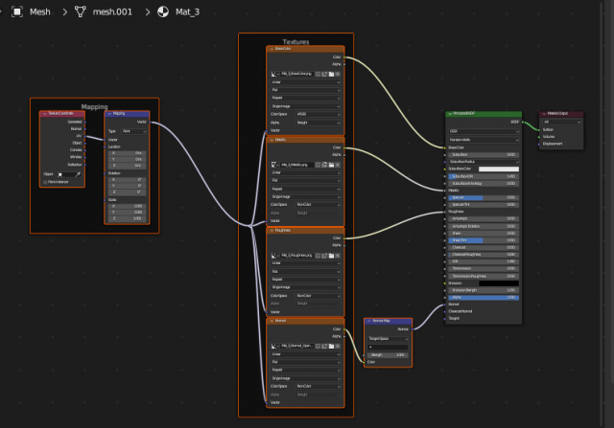Click open-folder icon in Metallic texture node
Image resolution: width=614 pixels, height=428 pixels.
click(333, 164)
